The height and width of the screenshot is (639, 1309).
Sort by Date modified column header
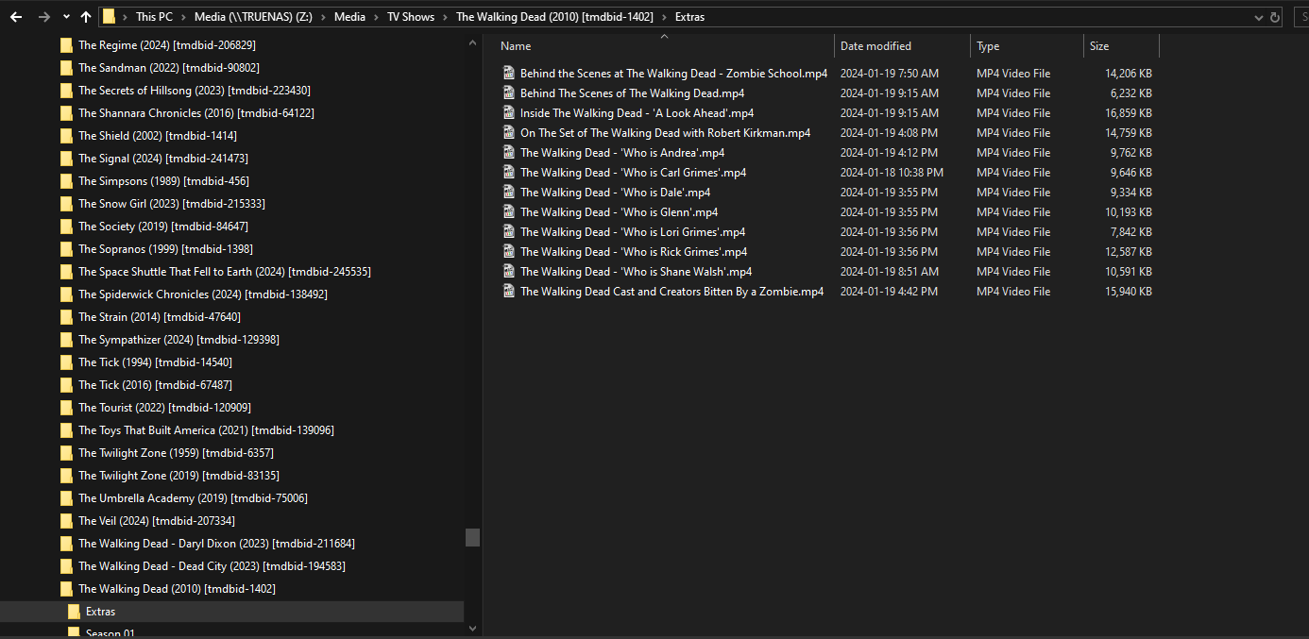coord(875,46)
